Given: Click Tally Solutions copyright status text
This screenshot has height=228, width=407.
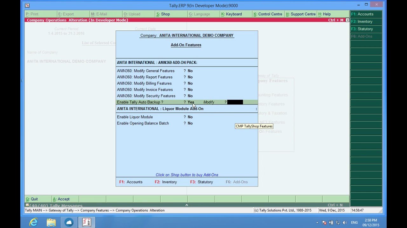Looking at the screenshot, I should pos(283,210).
